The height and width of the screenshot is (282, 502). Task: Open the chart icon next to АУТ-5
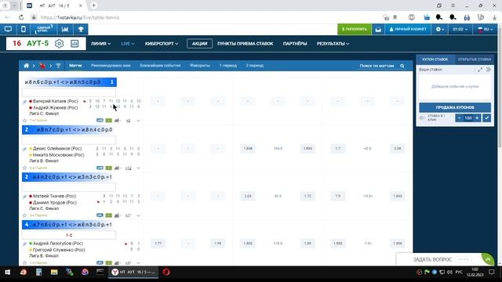click(75, 44)
